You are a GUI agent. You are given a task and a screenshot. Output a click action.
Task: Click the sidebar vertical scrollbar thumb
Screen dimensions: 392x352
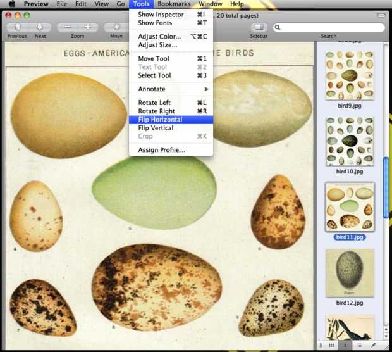tap(386, 187)
